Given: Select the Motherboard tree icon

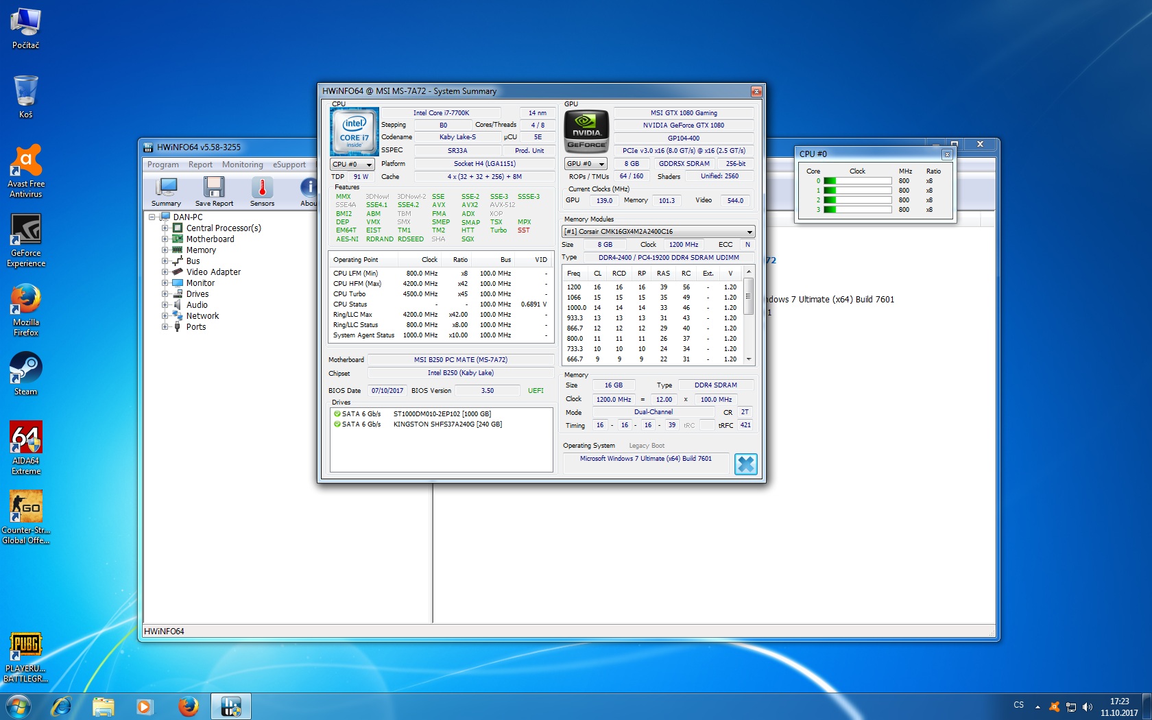Looking at the screenshot, I should pyautogui.click(x=178, y=239).
